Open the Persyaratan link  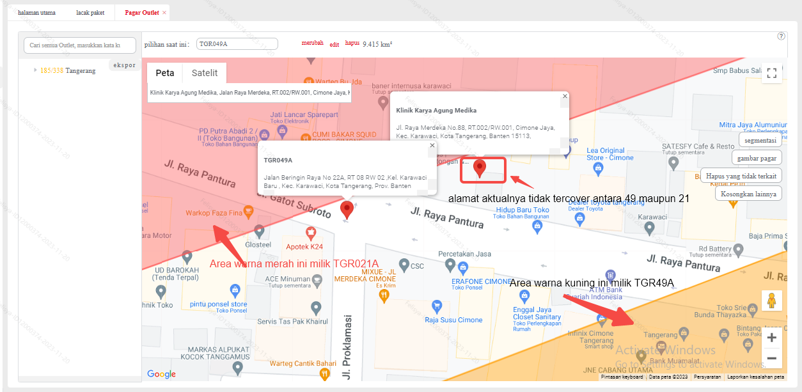707,377
